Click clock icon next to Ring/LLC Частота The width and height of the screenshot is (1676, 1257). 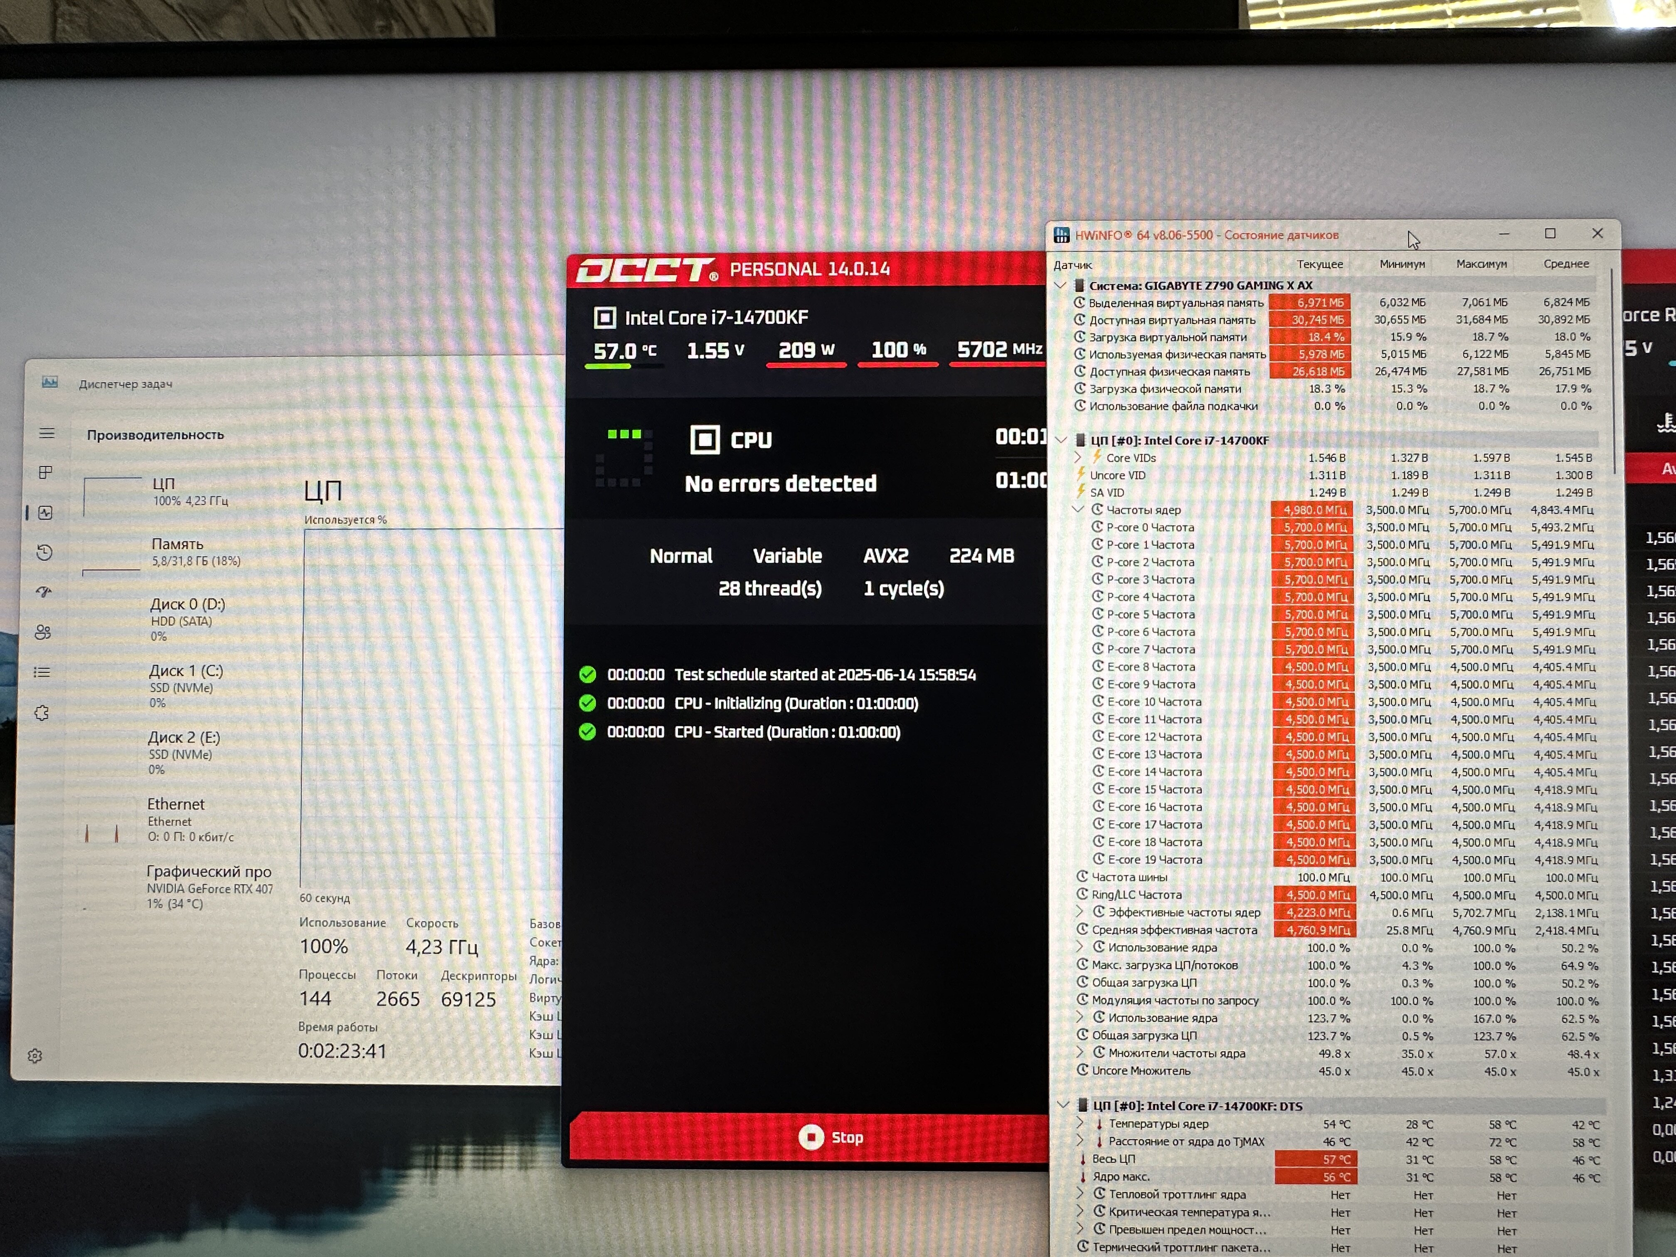point(1083,894)
